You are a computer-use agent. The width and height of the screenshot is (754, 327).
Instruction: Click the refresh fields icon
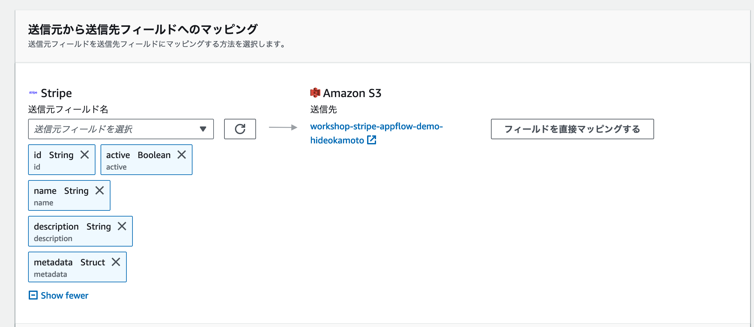coord(240,129)
